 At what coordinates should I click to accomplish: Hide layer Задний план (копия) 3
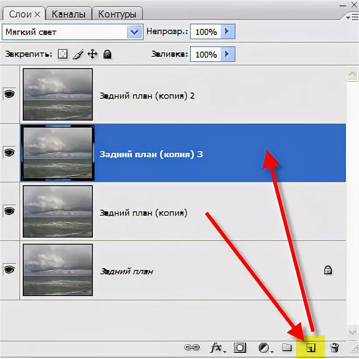[x=9, y=152]
